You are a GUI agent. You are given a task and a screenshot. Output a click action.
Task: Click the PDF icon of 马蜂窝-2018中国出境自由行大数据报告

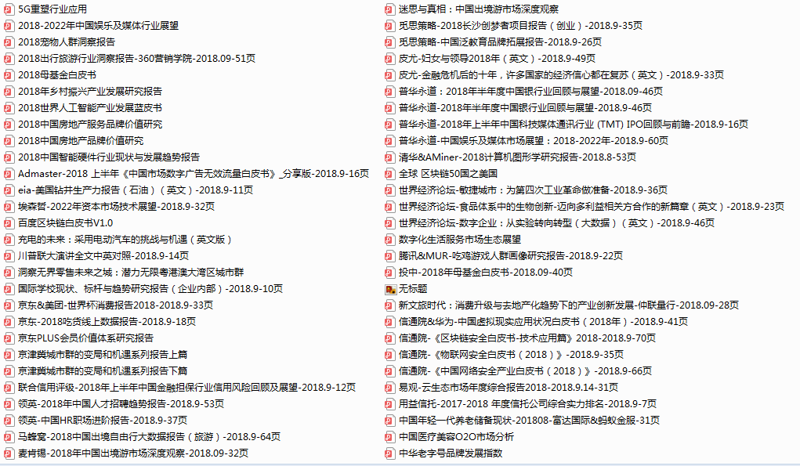click(x=9, y=437)
